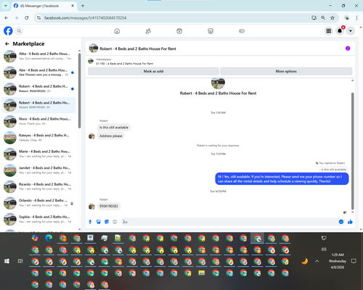Viewport: 363px width, 290px height.
Task: Open Sophia's conversation in list
Action: (x=38, y=219)
